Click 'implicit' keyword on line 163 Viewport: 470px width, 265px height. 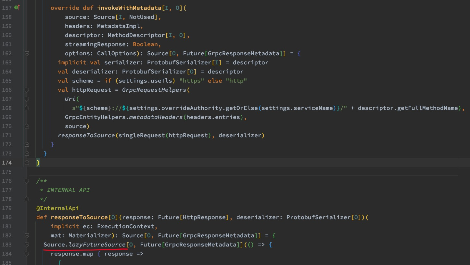tap(72, 62)
